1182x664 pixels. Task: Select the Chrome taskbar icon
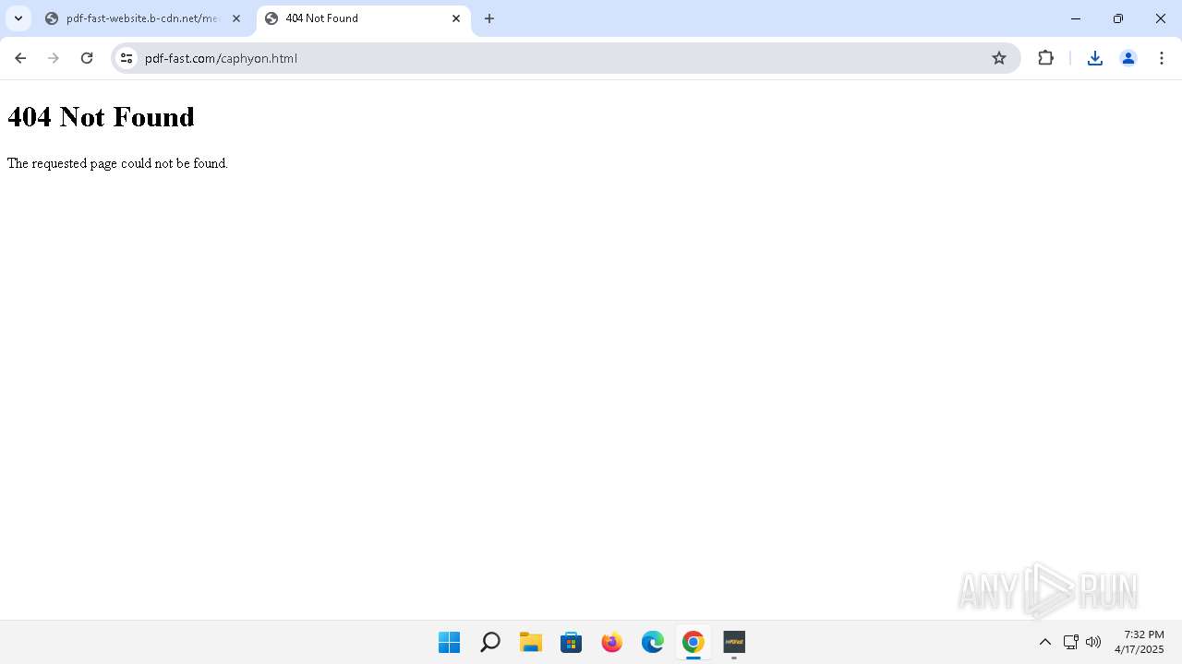(x=694, y=642)
